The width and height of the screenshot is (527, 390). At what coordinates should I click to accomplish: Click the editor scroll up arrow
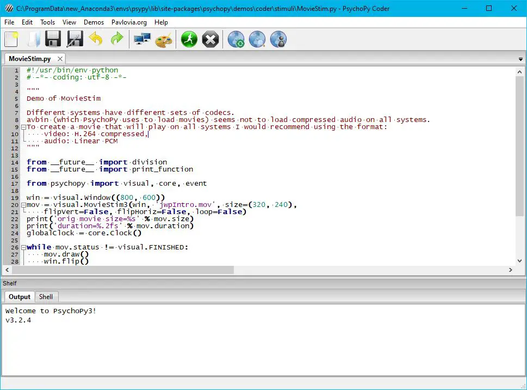coord(519,72)
